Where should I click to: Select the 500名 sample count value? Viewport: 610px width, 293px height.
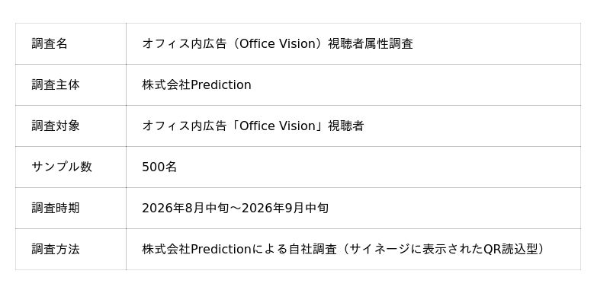tap(159, 167)
